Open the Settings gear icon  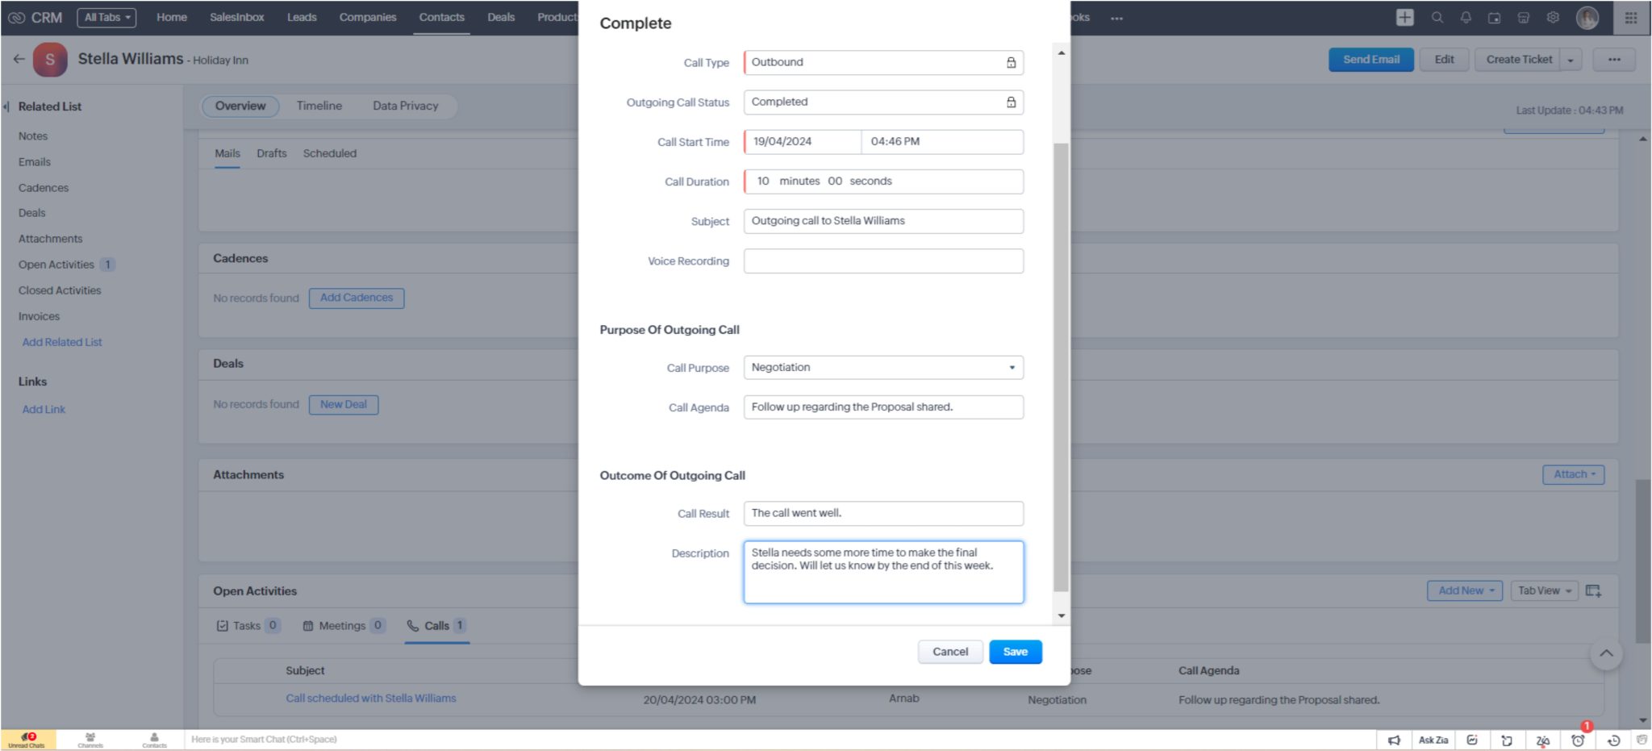coord(1553,17)
